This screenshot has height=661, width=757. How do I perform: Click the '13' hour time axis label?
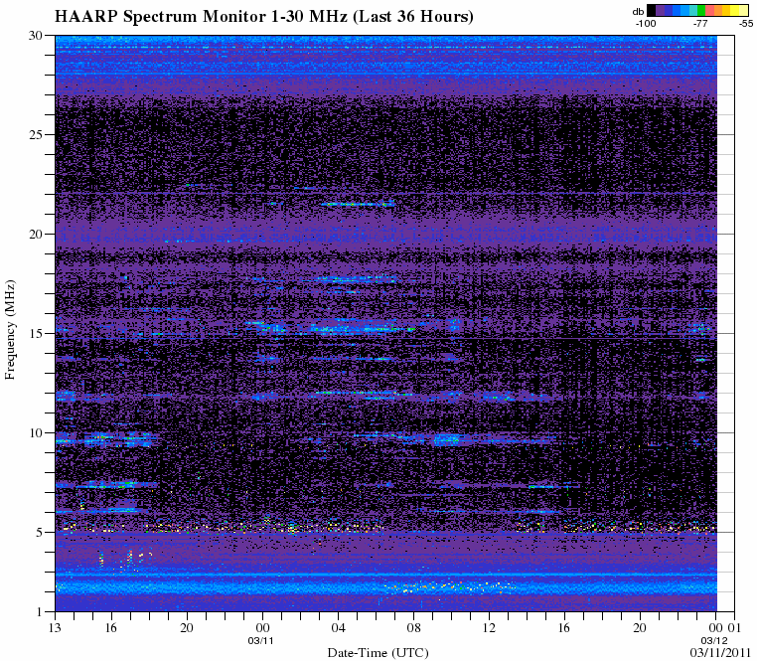pos(55,627)
